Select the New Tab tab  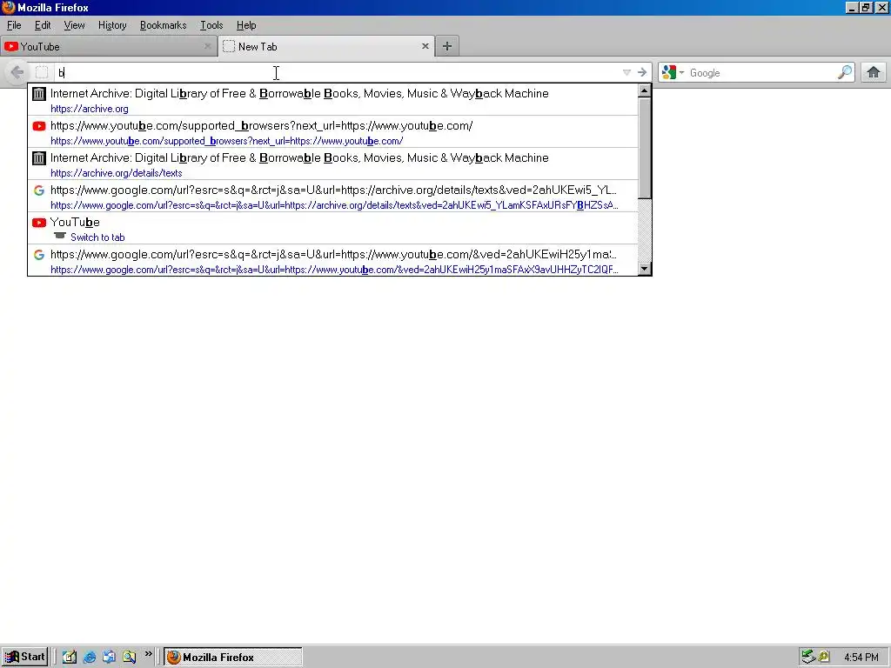[326, 47]
